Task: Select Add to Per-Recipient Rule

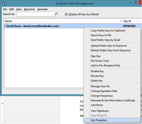Action: coord(105,65)
